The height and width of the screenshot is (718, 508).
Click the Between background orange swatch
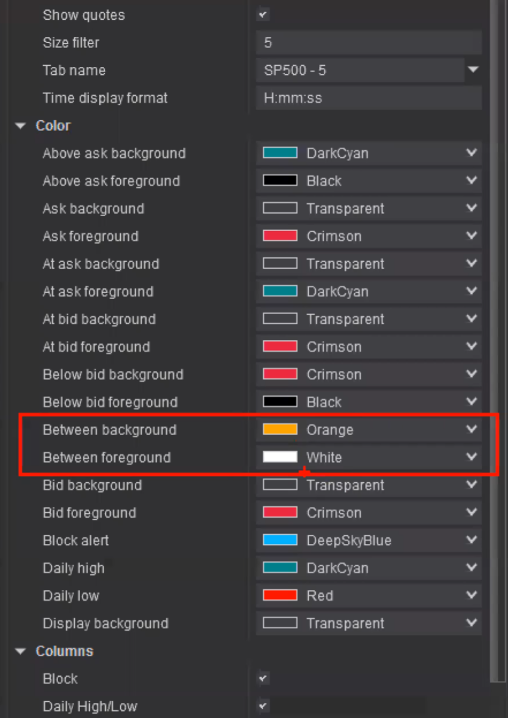click(x=280, y=430)
